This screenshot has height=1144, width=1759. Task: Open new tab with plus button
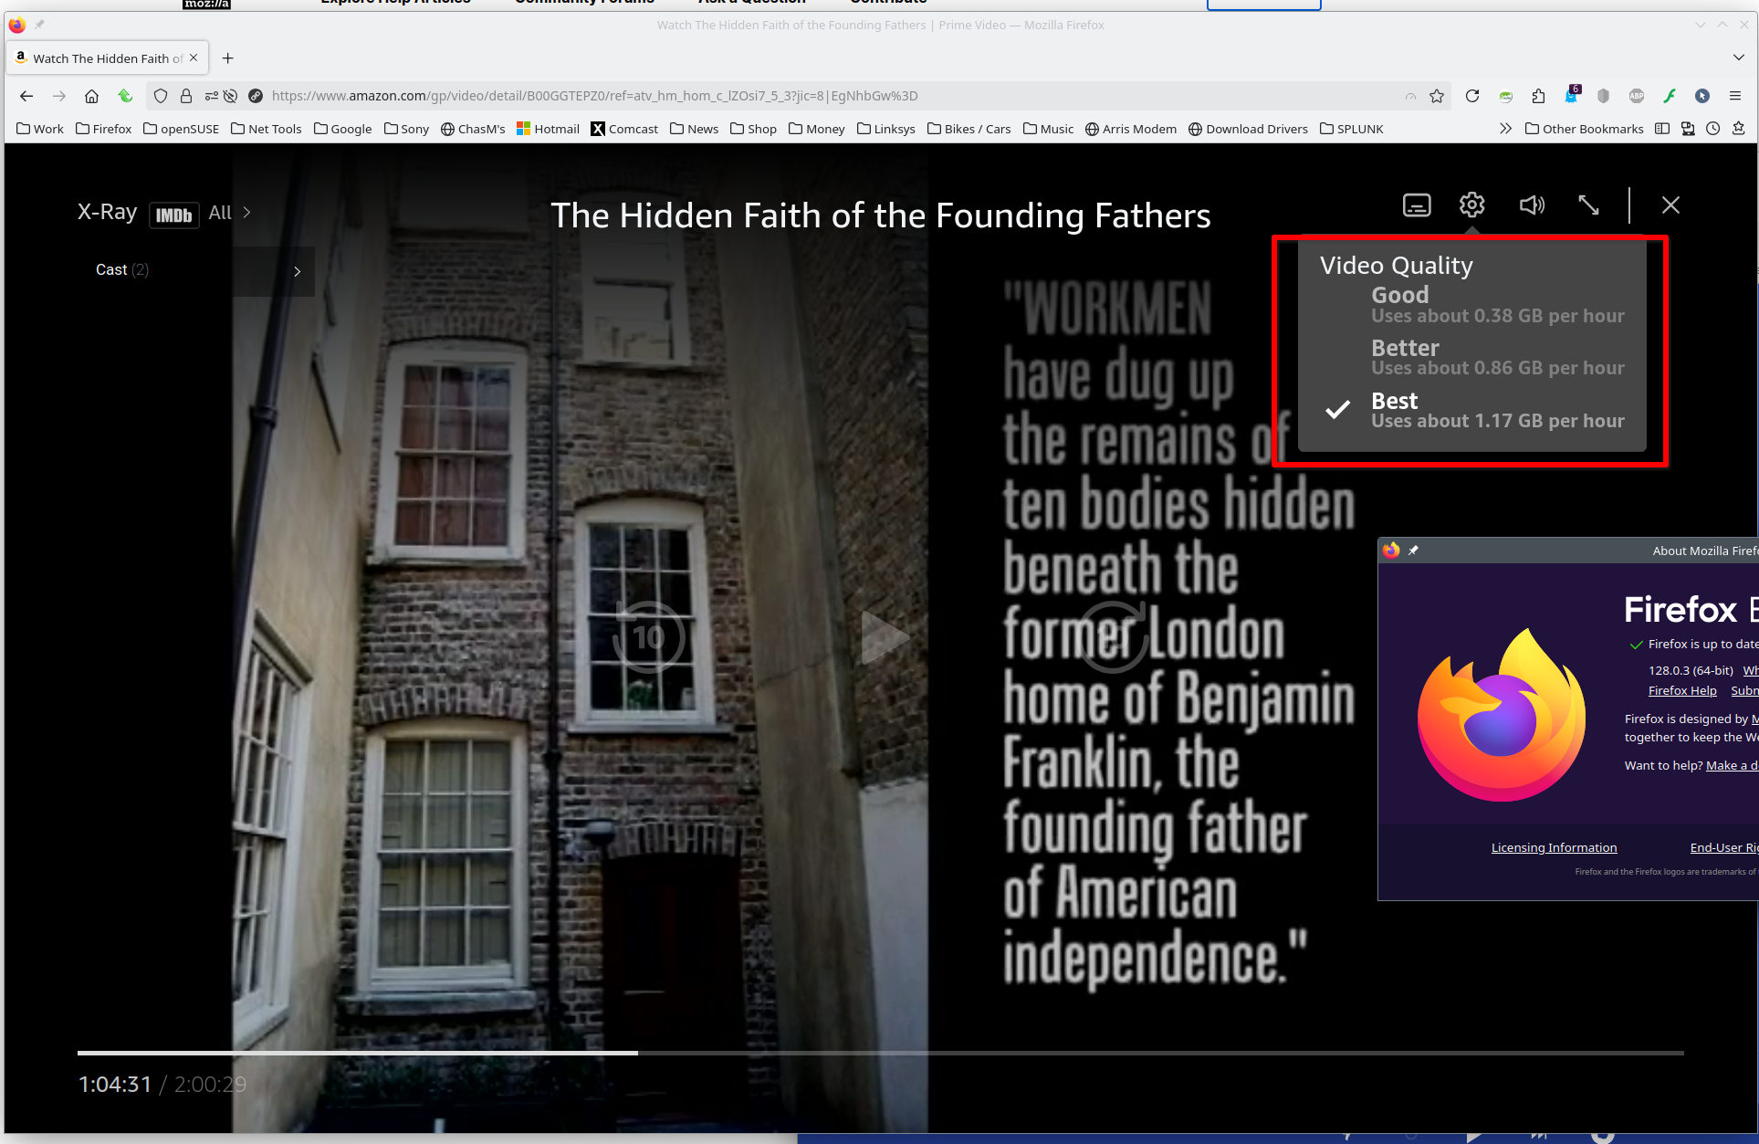click(x=228, y=58)
